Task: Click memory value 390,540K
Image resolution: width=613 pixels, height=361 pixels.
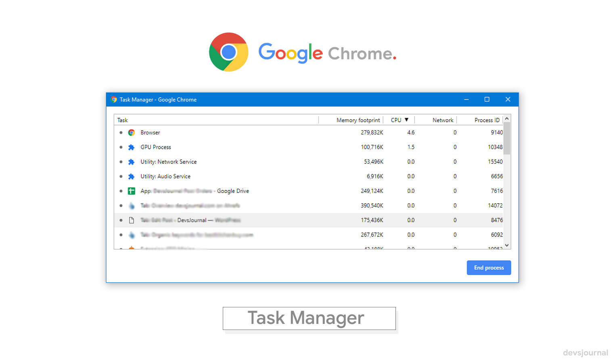Action: point(372,206)
